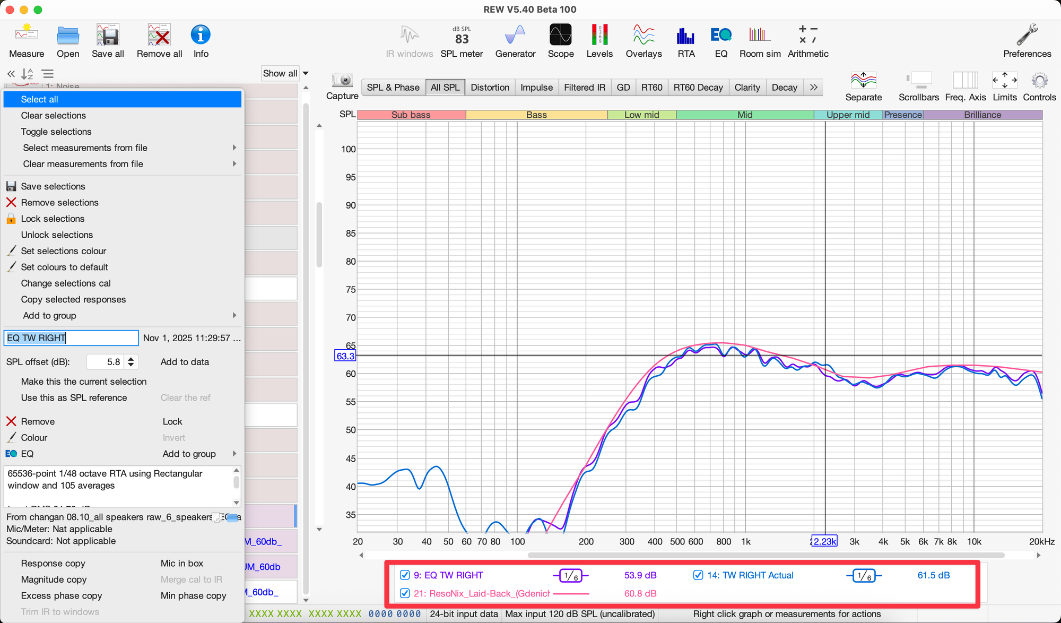Click Make this the current selection
Viewport: 1061px width, 623px height.
(x=84, y=382)
